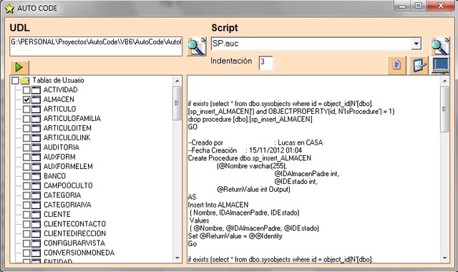Click the table icon beside CLIENTECONTACTO

[36, 224]
